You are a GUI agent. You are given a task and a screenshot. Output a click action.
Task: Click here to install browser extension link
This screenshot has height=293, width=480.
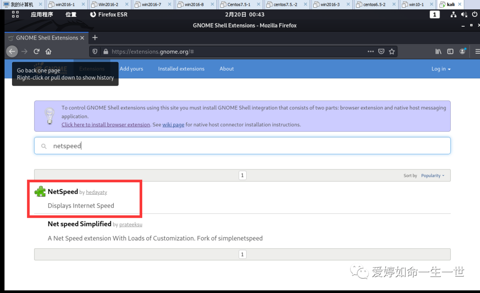coord(106,124)
